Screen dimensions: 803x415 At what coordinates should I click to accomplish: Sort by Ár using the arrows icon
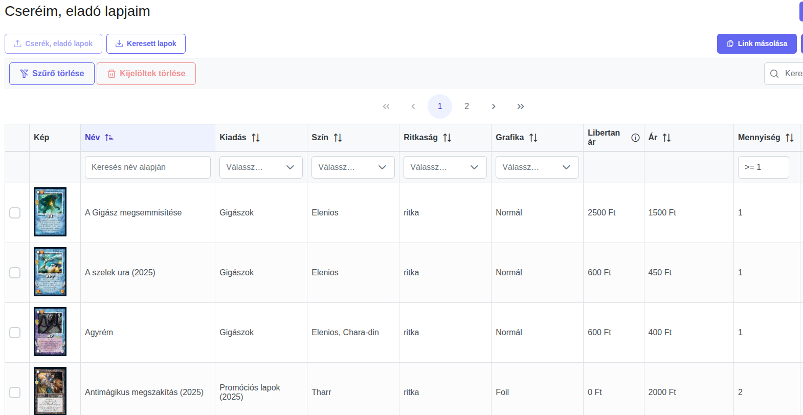[666, 138]
